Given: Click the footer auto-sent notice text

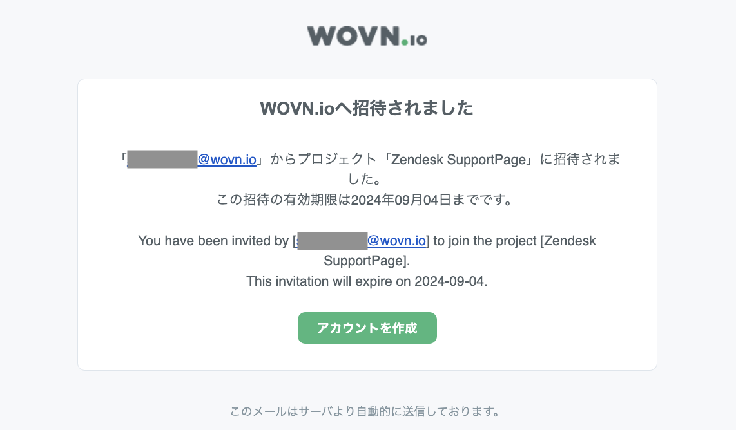Looking at the screenshot, I should [x=367, y=411].
